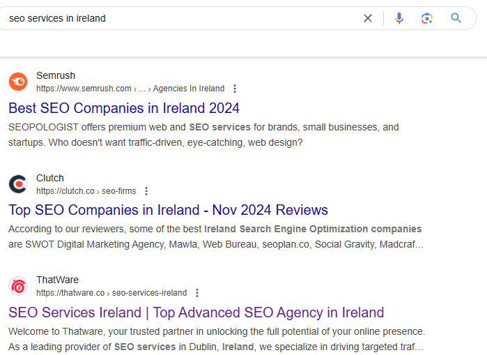Open Google Lens image search icon
The height and width of the screenshot is (355, 487).
point(427,18)
